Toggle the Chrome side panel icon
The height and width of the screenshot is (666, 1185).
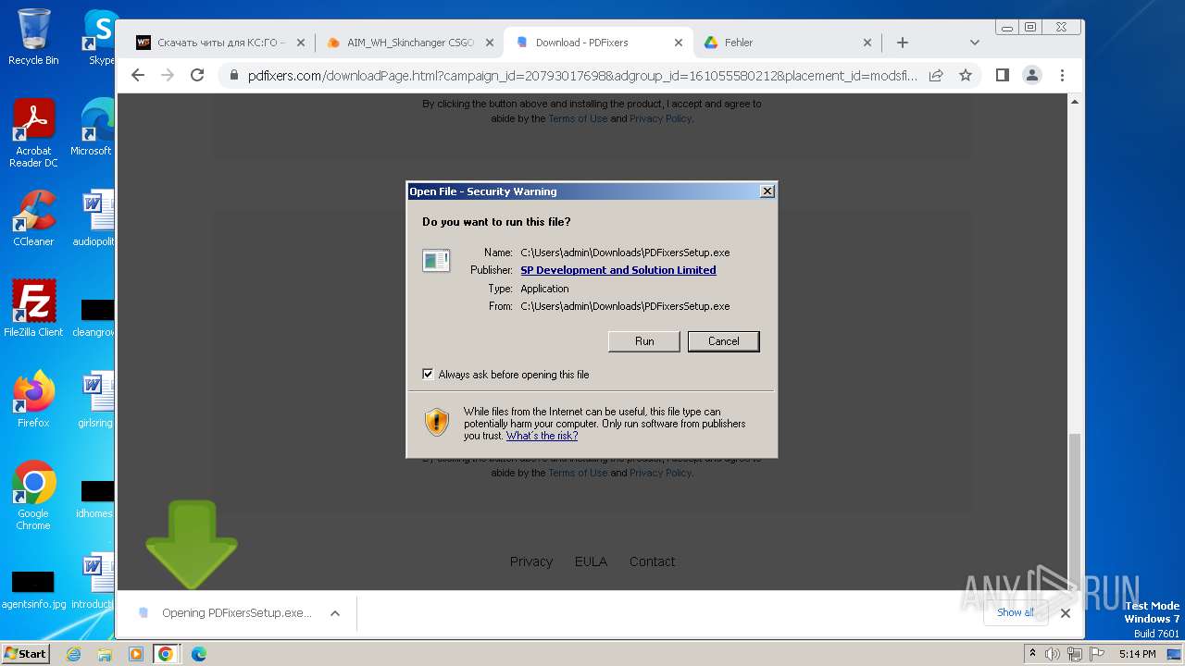pyautogui.click(x=1003, y=76)
